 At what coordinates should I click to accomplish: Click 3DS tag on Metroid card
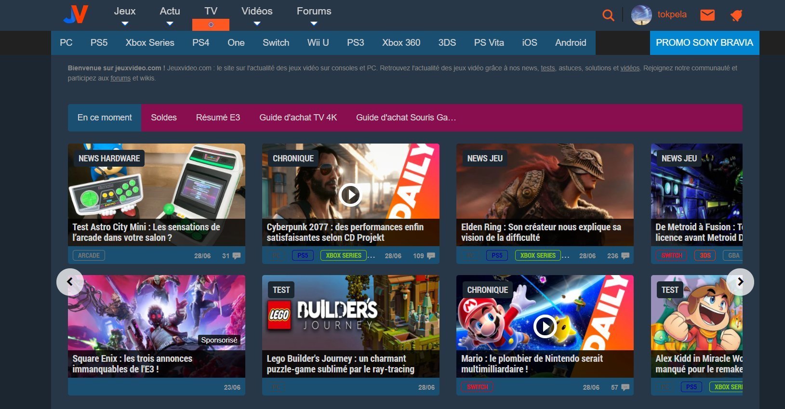pos(705,256)
